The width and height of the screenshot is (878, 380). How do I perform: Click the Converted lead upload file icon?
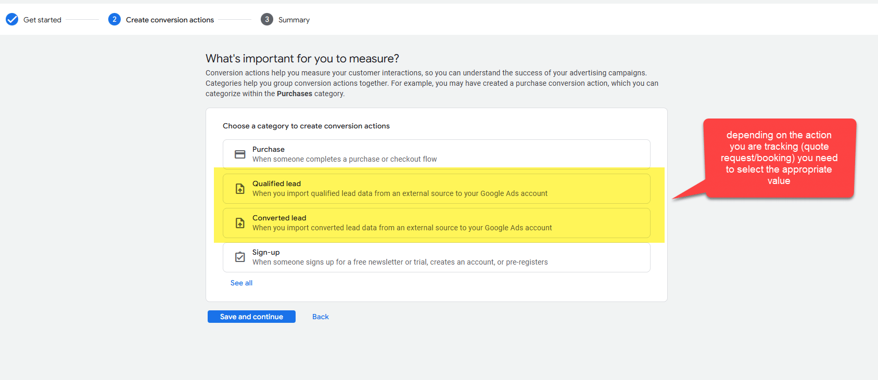click(240, 223)
